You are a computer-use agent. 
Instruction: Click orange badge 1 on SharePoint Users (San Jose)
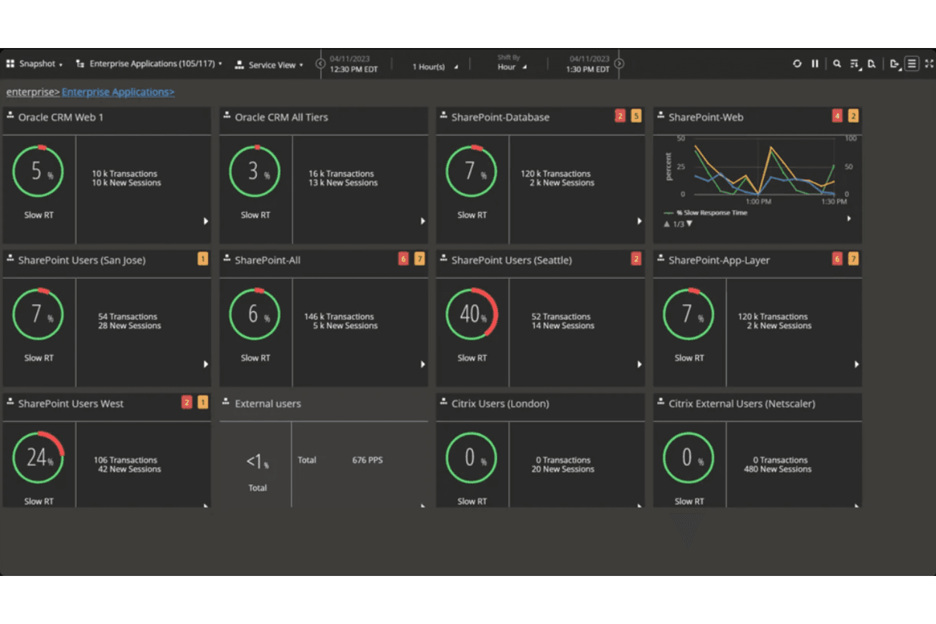(202, 259)
